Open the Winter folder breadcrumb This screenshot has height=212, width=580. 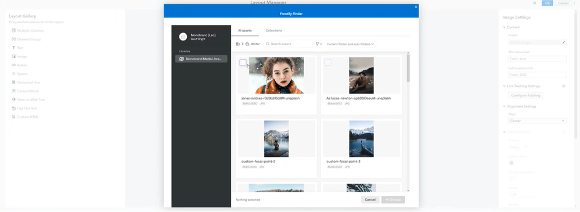(253, 44)
